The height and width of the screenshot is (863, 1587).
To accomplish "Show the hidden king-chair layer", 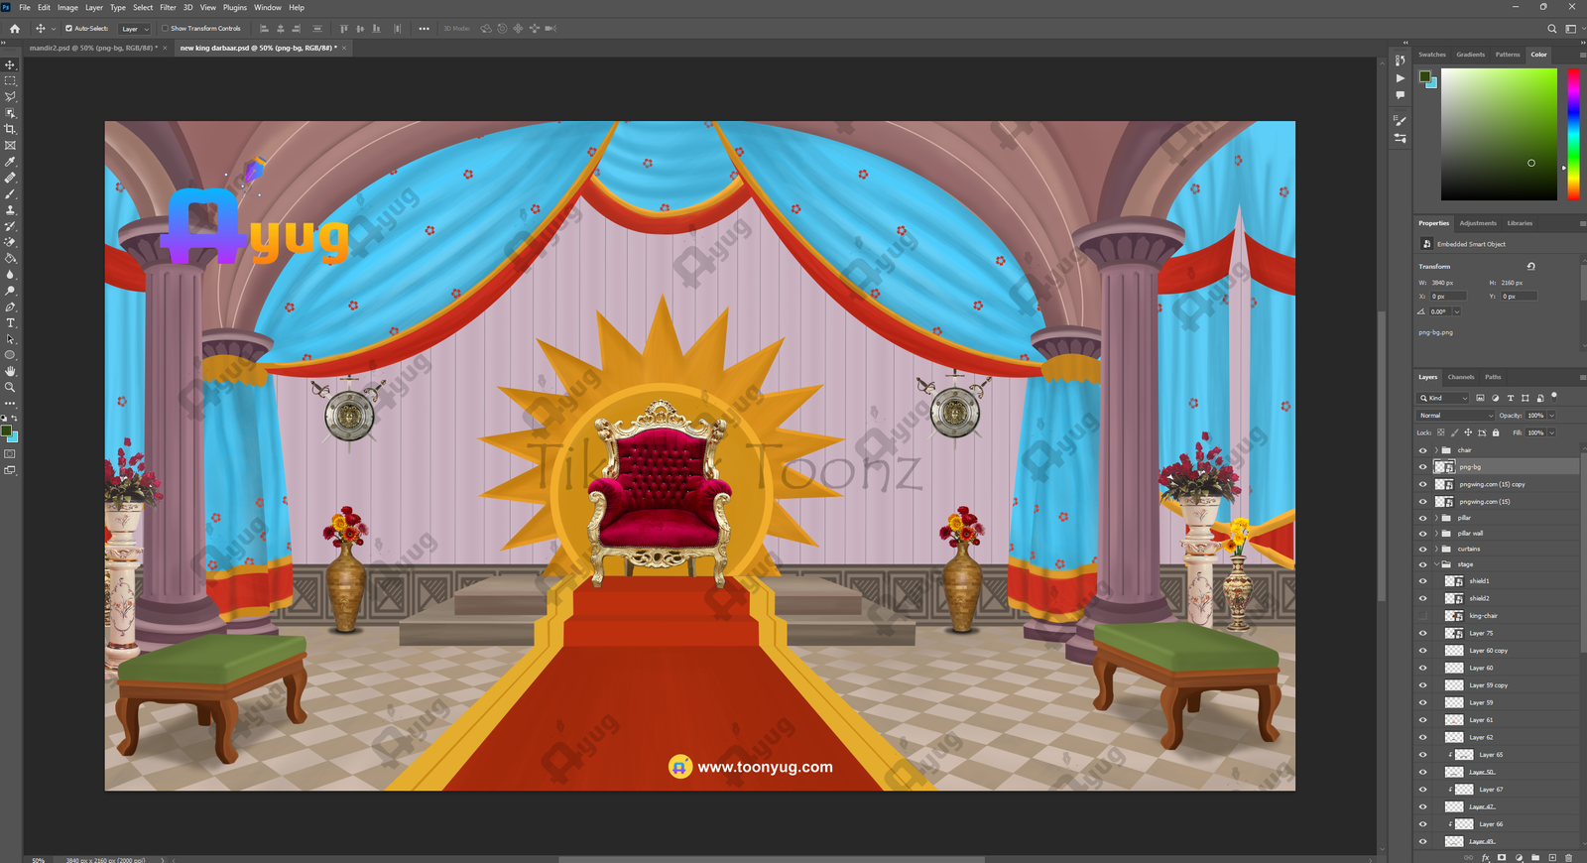I will pos(1422,616).
